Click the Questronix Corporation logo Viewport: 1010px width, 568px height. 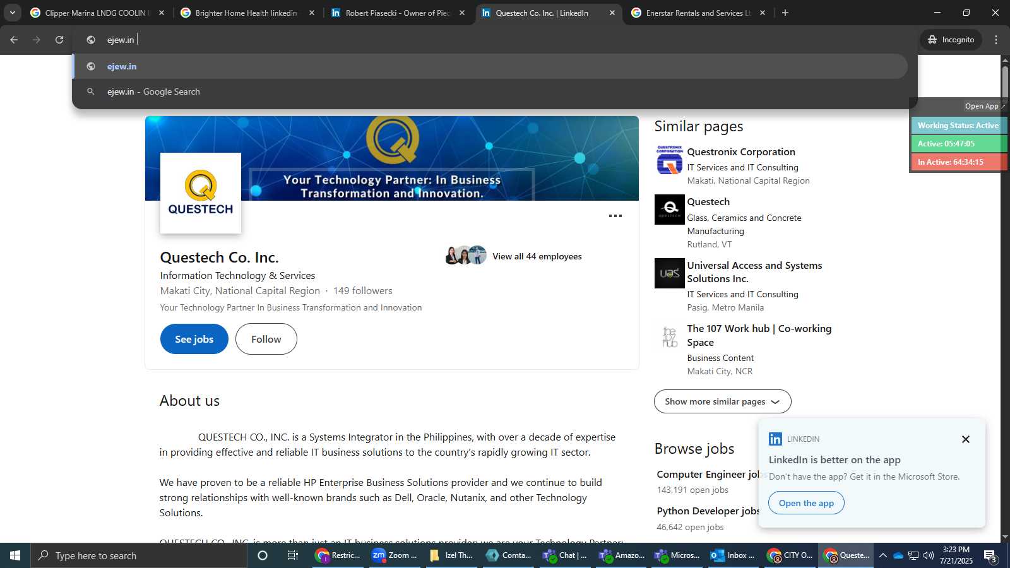coord(670,160)
